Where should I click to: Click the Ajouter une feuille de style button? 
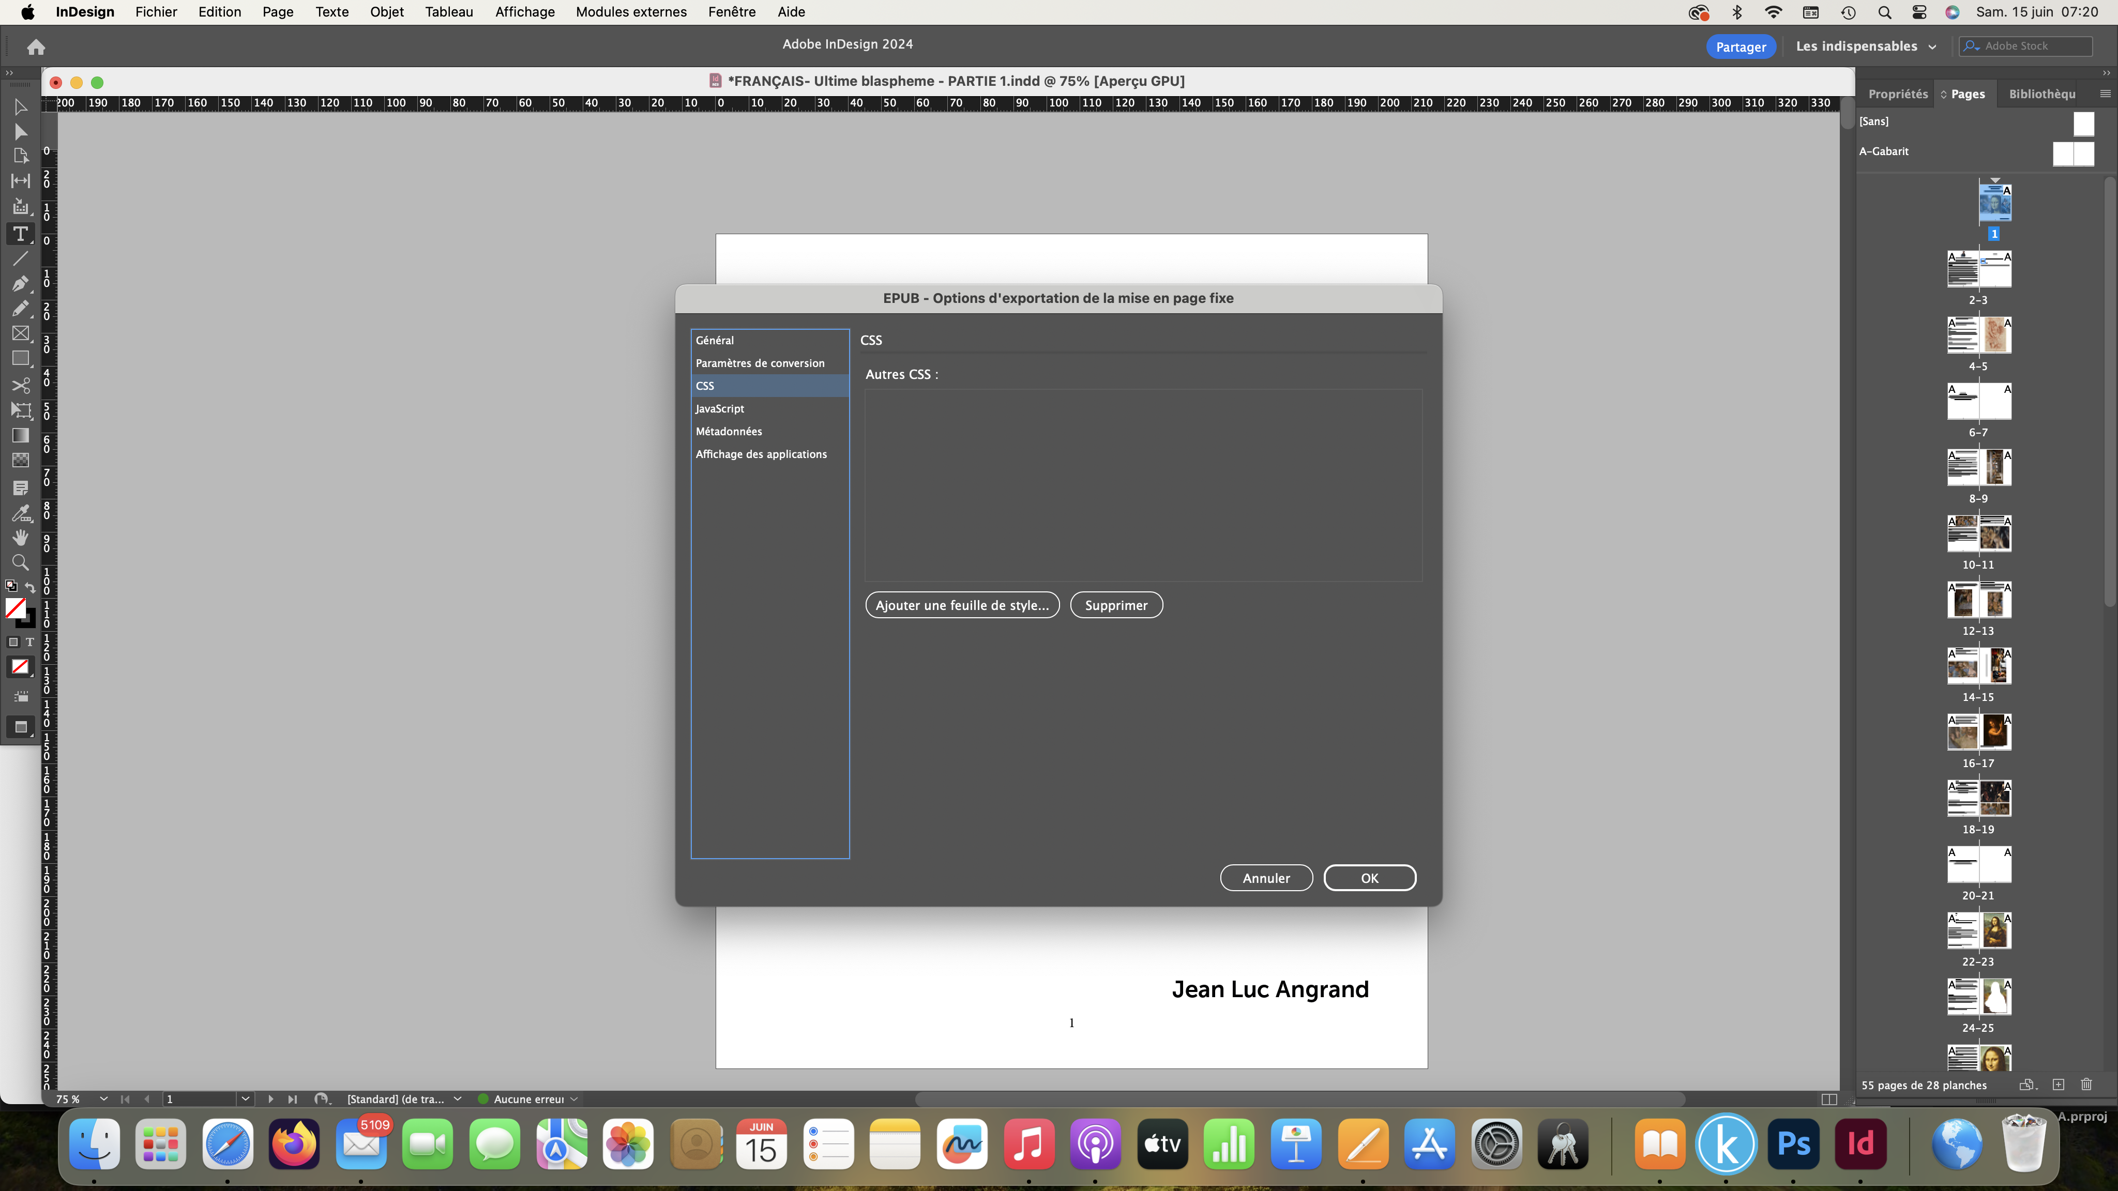coord(962,605)
